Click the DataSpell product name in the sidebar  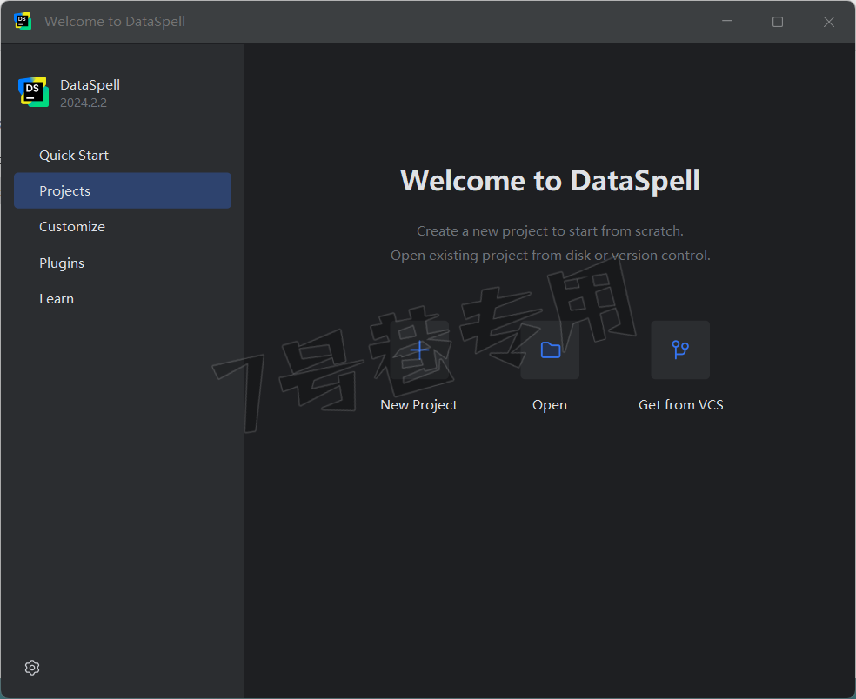tap(90, 84)
